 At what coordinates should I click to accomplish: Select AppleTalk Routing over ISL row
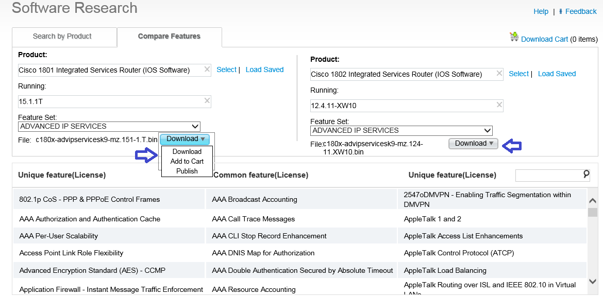coord(492,288)
